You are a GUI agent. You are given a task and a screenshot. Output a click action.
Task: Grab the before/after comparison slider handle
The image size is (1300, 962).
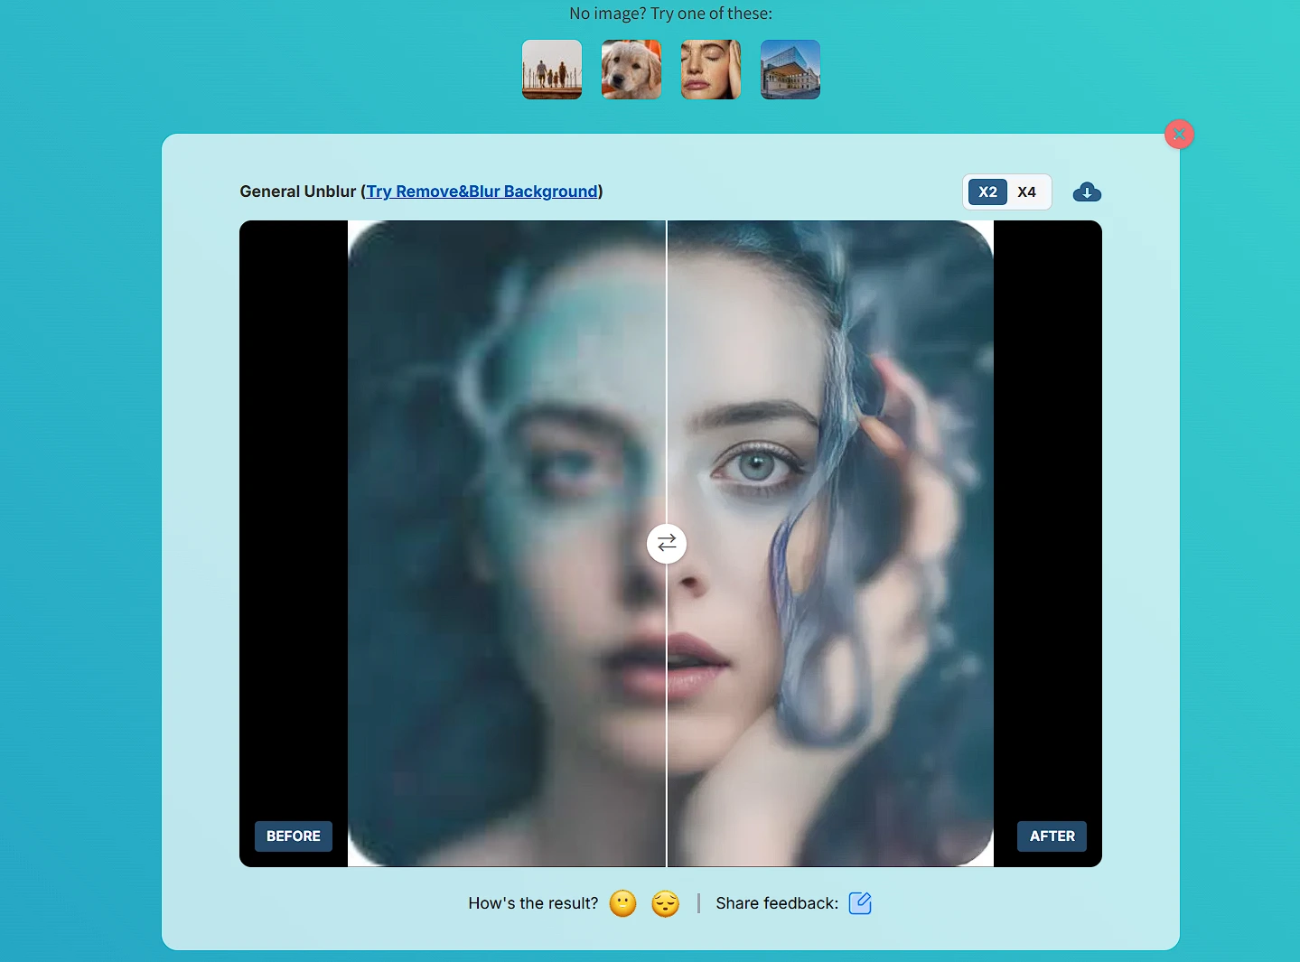[x=667, y=543]
